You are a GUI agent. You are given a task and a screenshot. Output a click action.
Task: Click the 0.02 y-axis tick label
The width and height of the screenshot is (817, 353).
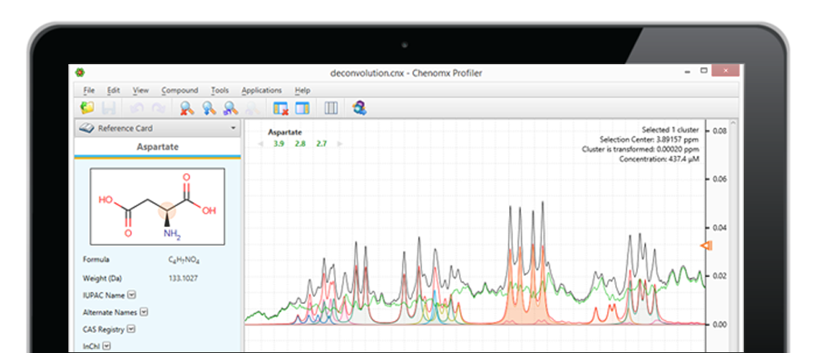720,275
